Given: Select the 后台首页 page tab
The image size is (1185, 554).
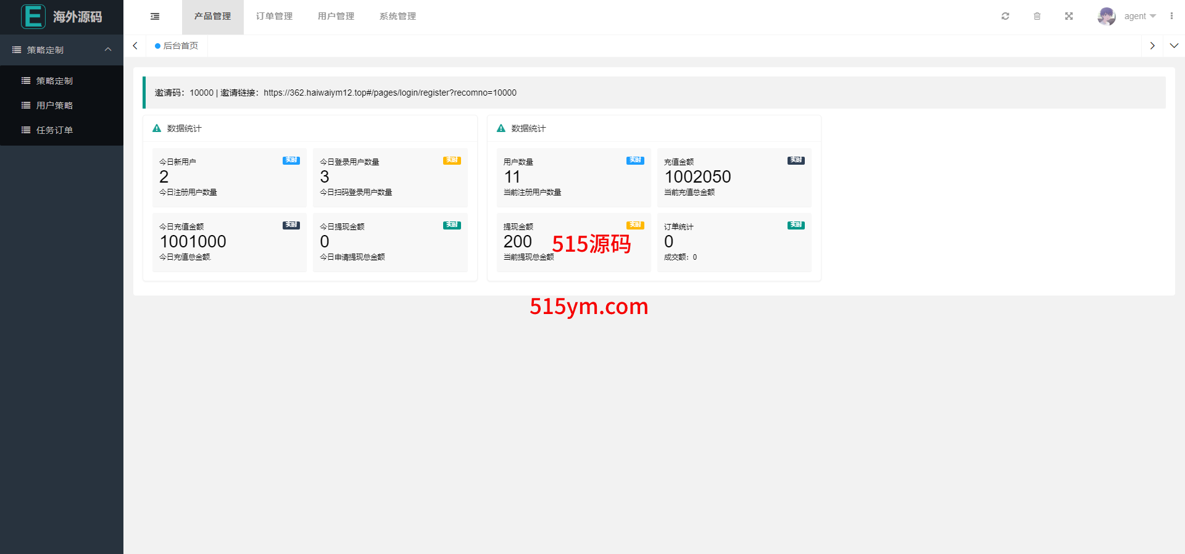Looking at the screenshot, I should coord(177,46).
